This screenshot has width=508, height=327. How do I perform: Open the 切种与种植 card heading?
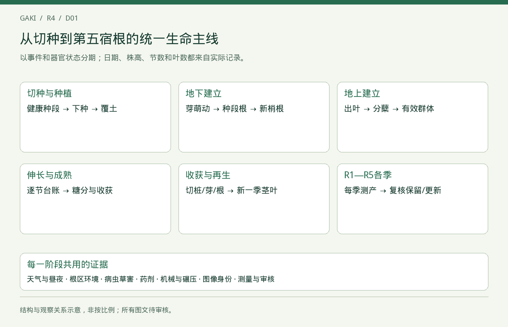(50, 93)
